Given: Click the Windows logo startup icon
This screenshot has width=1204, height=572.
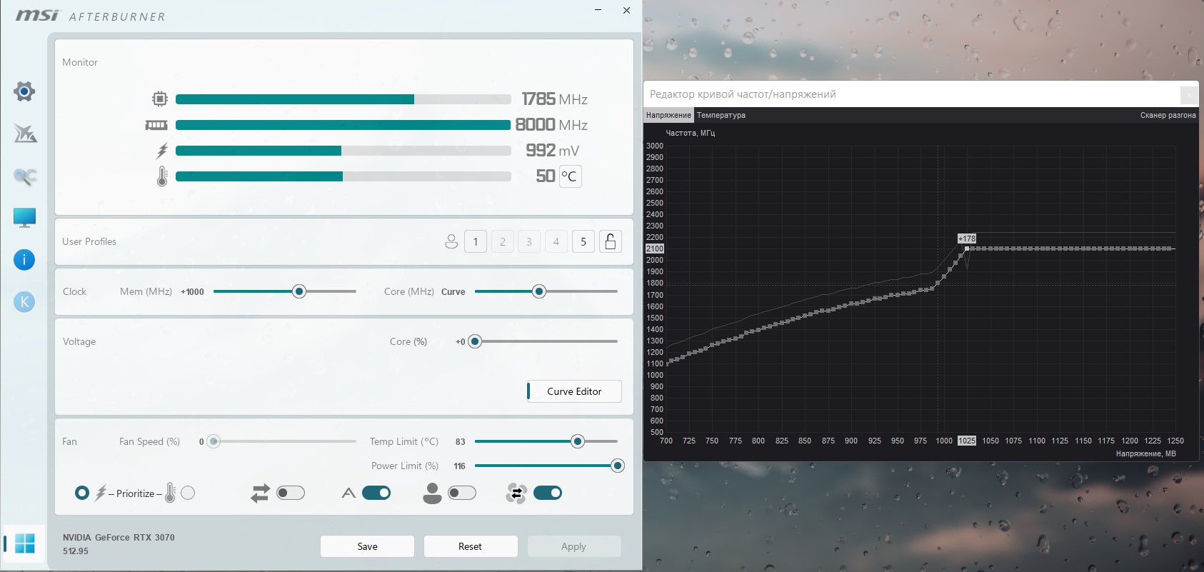Looking at the screenshot, I should click(24, 543).
